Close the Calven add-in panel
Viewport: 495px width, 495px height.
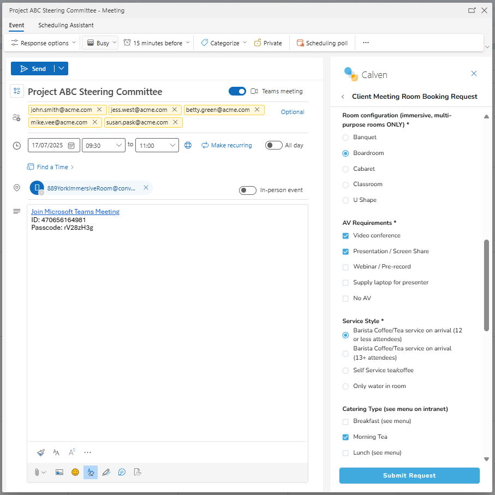474,74
